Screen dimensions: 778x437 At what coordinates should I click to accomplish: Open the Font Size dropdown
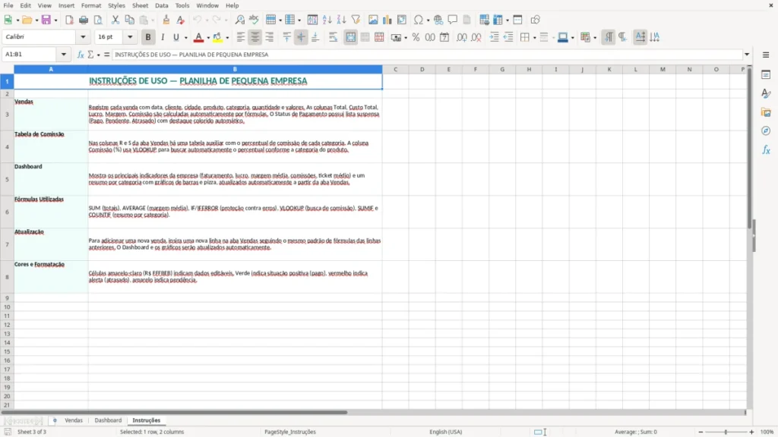(x=130, y=37)
